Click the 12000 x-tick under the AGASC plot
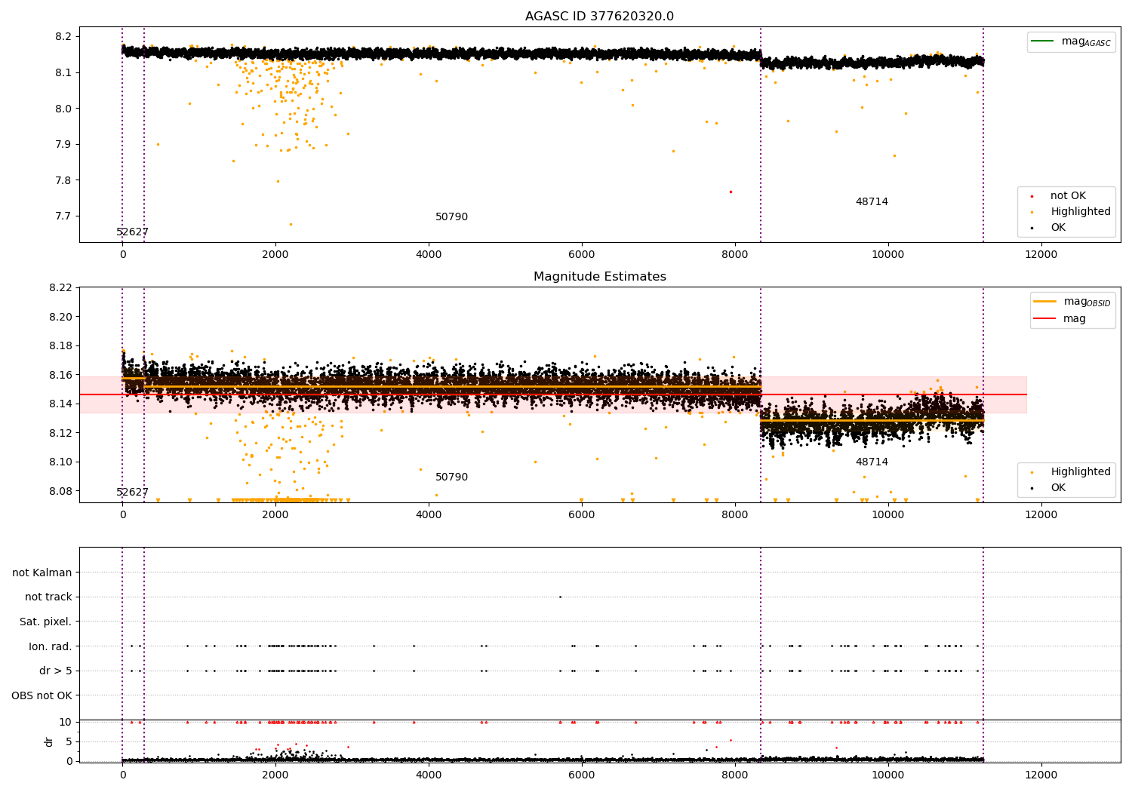The width and height of the screenshot is (1132, 792). tap(1041, 255)
